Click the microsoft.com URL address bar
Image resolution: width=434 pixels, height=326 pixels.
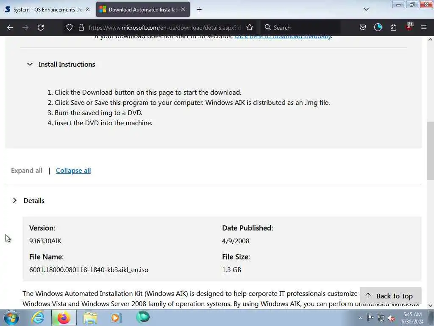(x=165, y=28)
